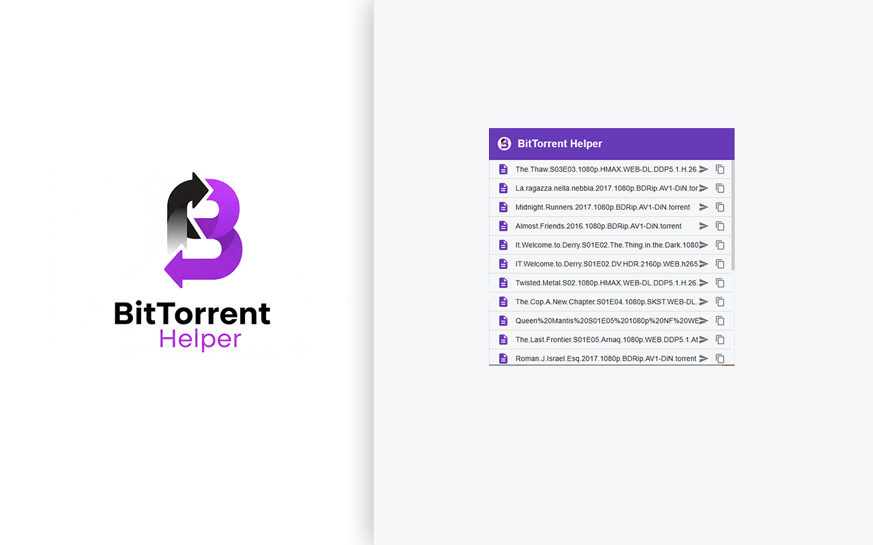Click the BitTorrent Helper header logo icon

504,144
